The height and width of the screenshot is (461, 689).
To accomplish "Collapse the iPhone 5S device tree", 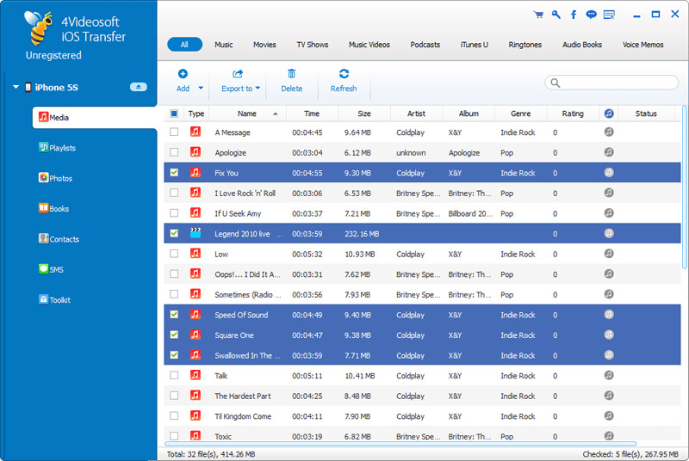I will (x=16, y=87).
